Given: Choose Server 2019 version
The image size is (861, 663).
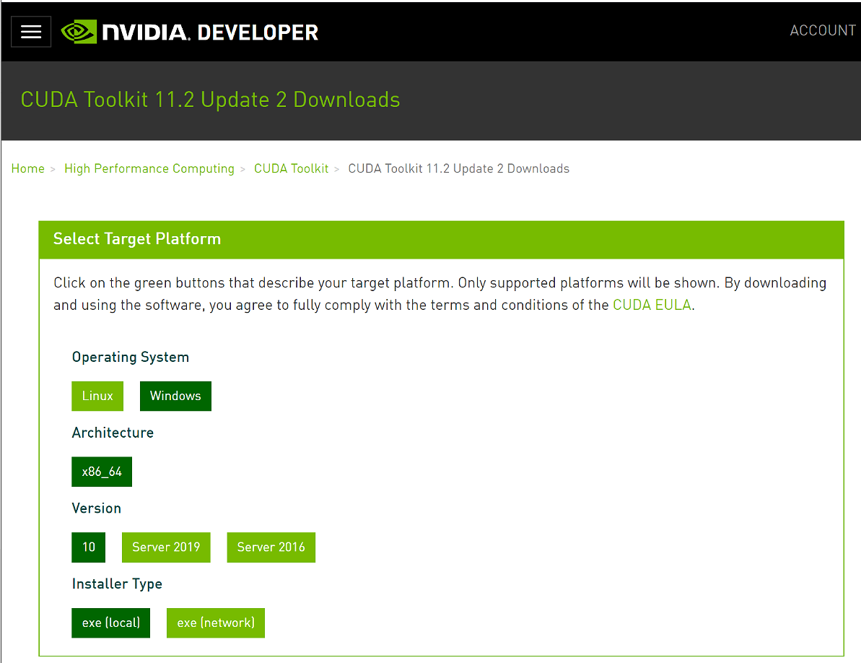Looking at the screenshot, I should tap(166, 547).
